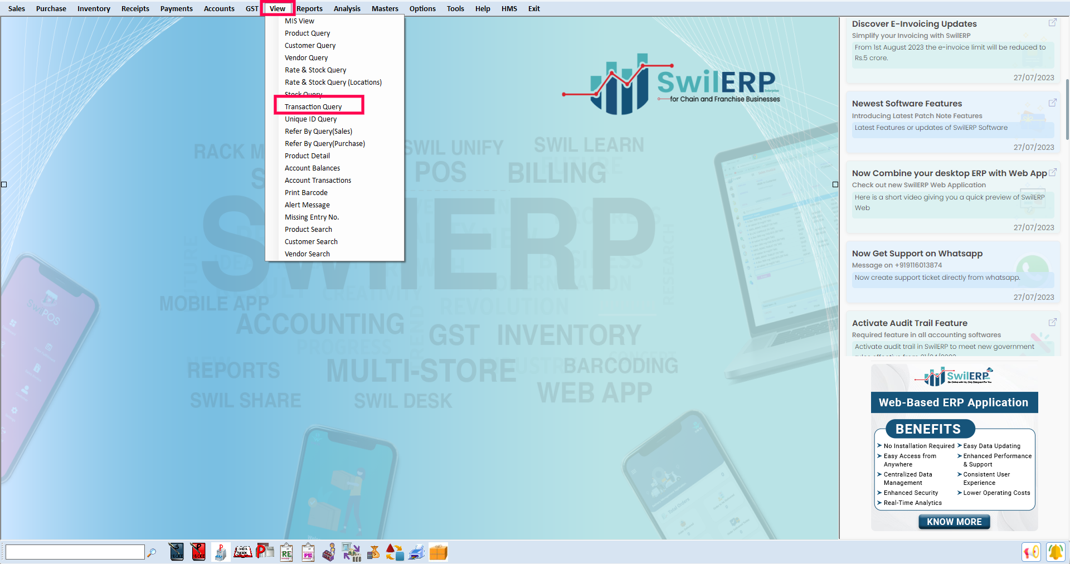Open the Receipts menu
Viewport: 1070px width, 564px height.
point(135,8)
